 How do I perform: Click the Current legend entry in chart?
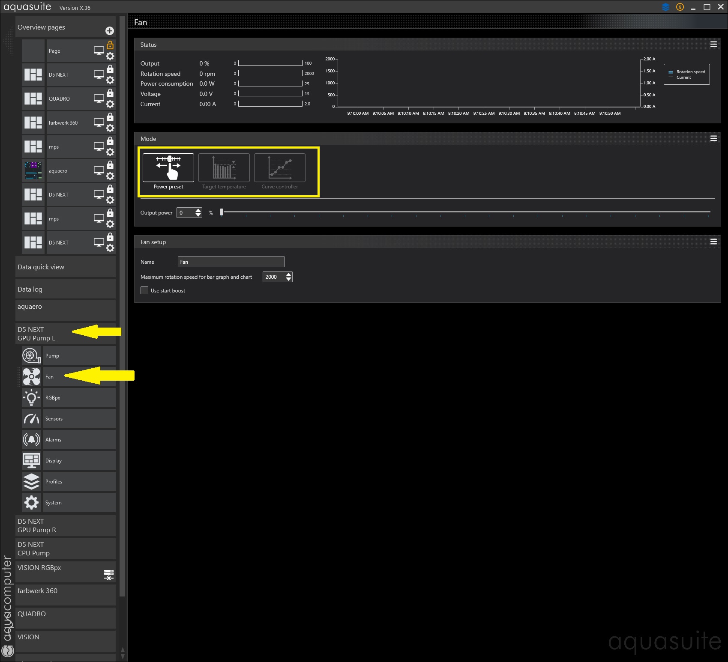(680, 78)
